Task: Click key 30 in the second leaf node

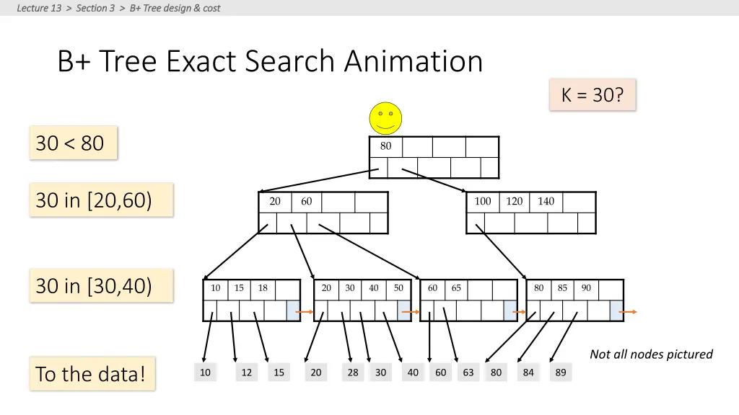Action: click(x=350, y=288)
